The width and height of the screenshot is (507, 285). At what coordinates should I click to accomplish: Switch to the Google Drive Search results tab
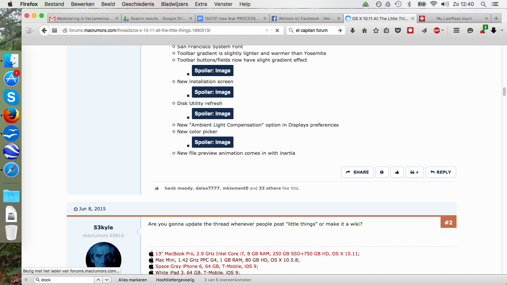[x=158, y=19]
